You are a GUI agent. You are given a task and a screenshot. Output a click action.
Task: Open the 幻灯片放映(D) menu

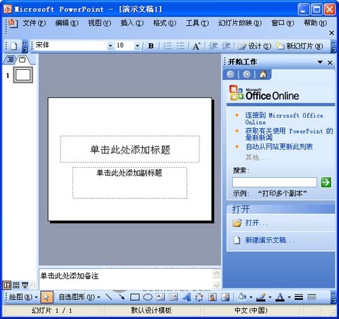240,23
